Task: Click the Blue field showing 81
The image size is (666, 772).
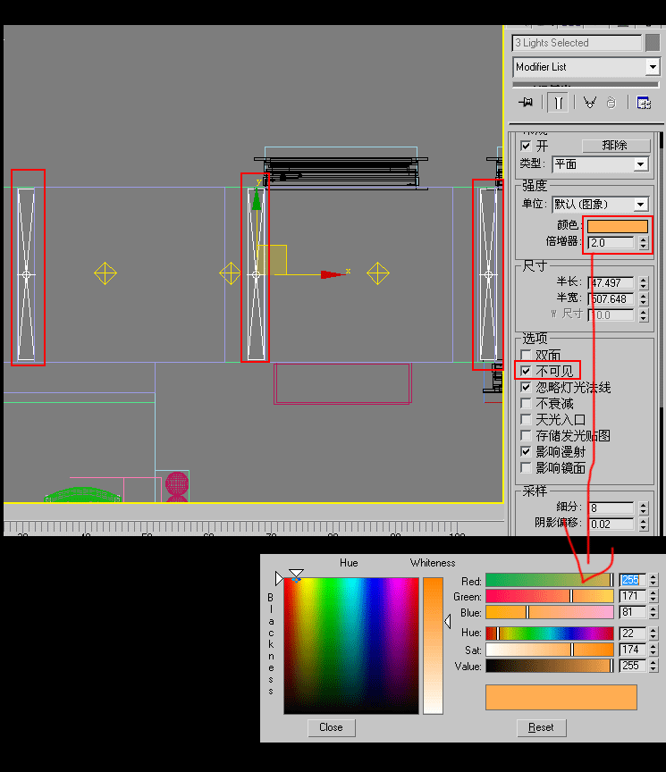Action: point(632,612)
